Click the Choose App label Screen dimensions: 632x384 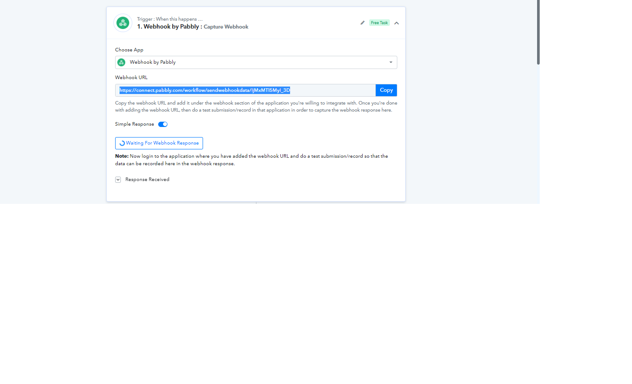pos(129,50)
